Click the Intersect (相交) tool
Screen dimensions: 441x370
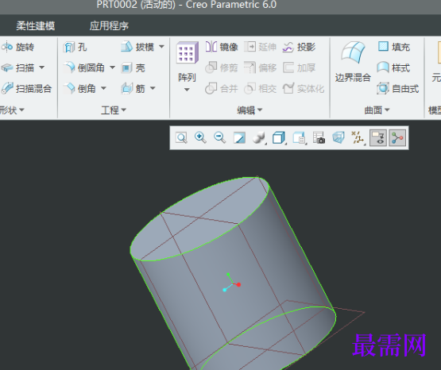click(x=260, y=88)
